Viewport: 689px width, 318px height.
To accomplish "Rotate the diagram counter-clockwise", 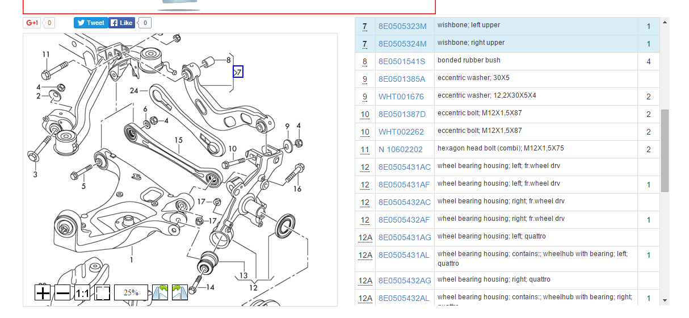I will coord(160,293).
